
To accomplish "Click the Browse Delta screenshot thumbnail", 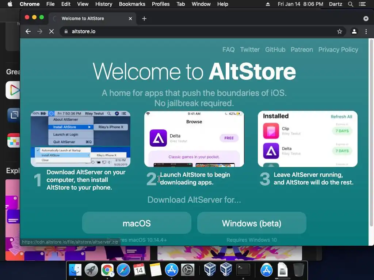I will click(194, 139).
